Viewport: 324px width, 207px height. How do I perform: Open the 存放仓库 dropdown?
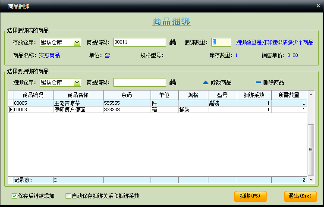pos(77,42)
